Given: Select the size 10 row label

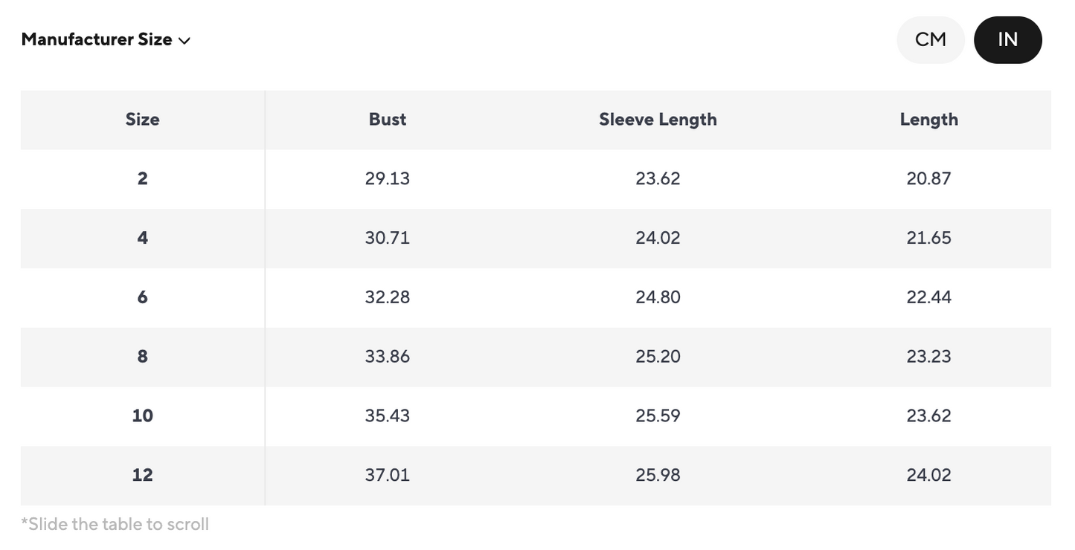Looking at the screenshot, I should [142, 415].
